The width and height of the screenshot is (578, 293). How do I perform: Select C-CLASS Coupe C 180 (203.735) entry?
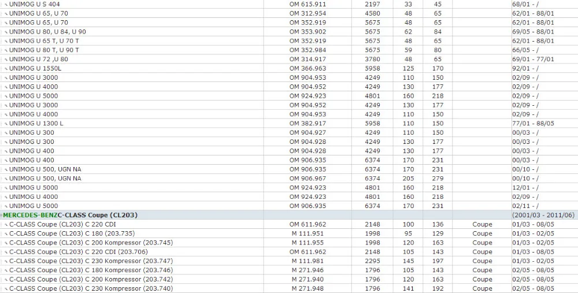[x=72, y=233]
